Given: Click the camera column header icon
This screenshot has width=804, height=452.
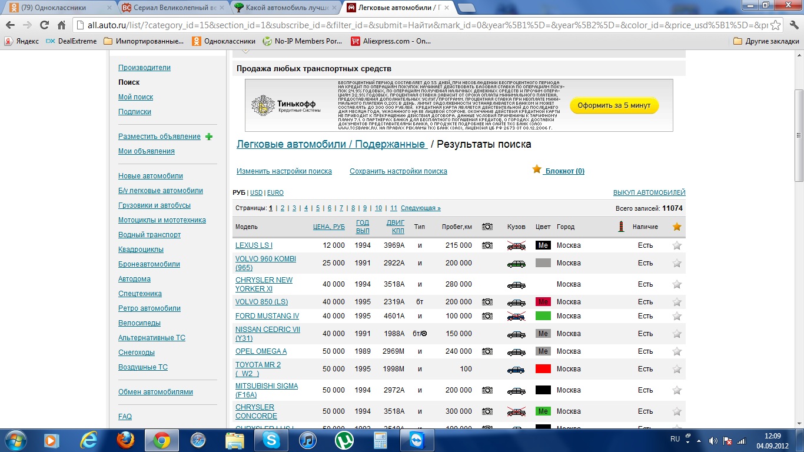Looking at the screenshot, I should pyautogui.click(x=487, y=227).
